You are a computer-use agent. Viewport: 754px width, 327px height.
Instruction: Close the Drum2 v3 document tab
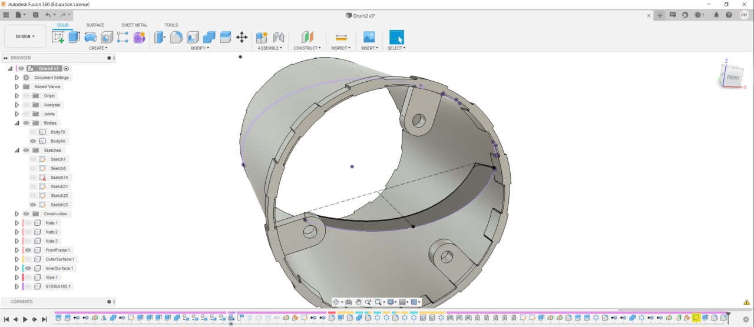pyautogui.click(x=649, y=15)
